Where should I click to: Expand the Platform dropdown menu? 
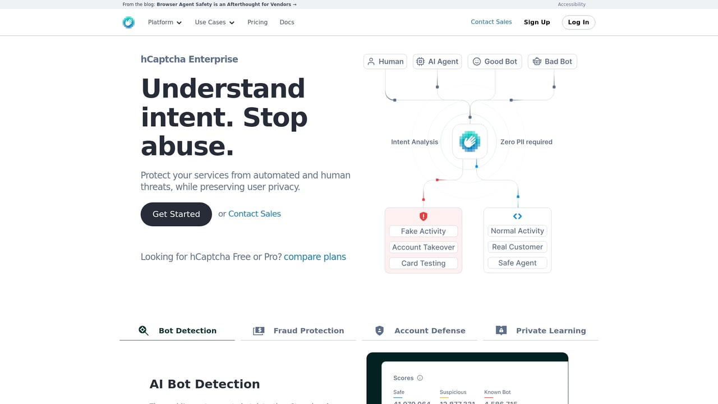[165, 22]
